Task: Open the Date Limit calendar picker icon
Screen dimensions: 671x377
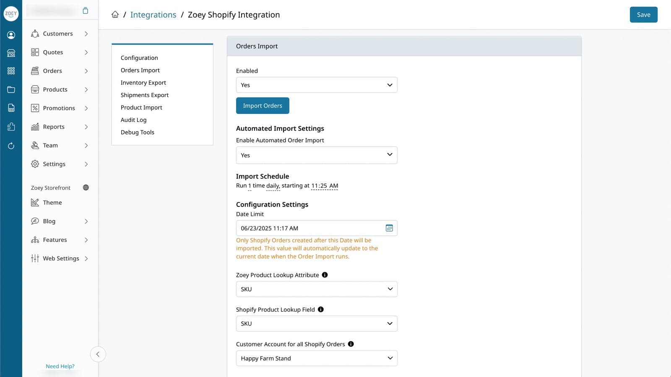Action: coord(389,228)
